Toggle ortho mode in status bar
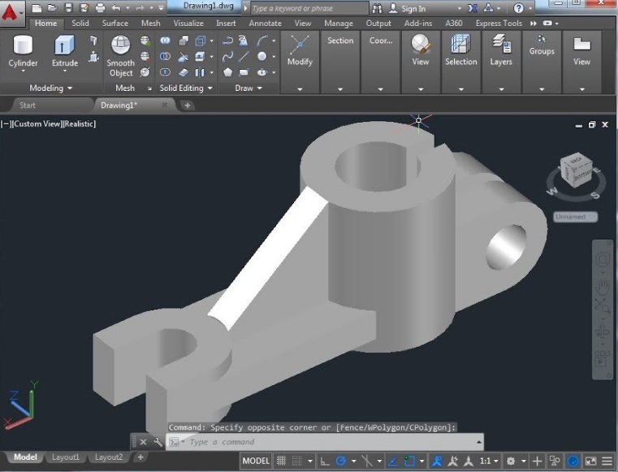This screenshot has width=618, height=472. point(324,461)
